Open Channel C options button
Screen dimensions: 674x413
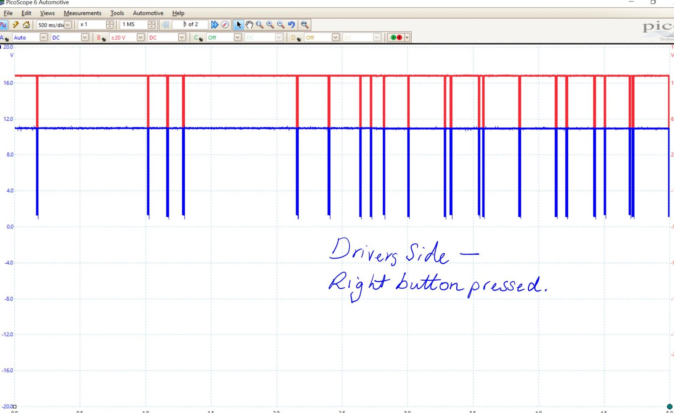tap(198, 38)
